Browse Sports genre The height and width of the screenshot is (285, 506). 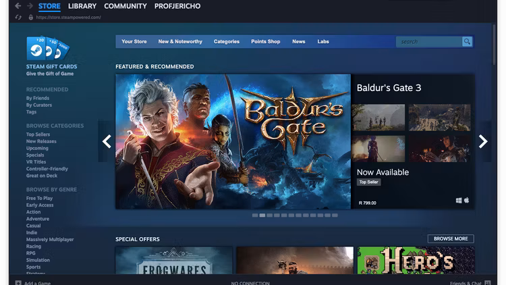pyautogui.click(x=34, y=267)
